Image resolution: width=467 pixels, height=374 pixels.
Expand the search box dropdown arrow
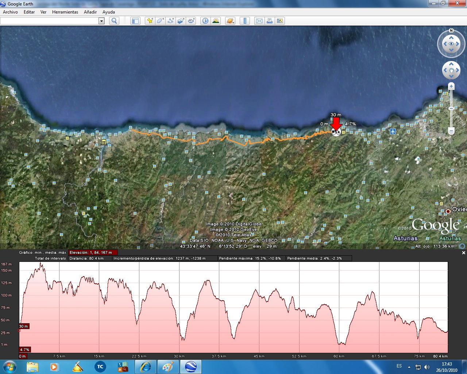(x=101, y=21)
